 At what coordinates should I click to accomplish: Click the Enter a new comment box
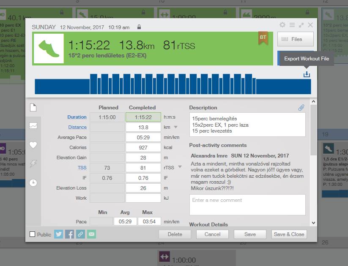pos(247,205)
